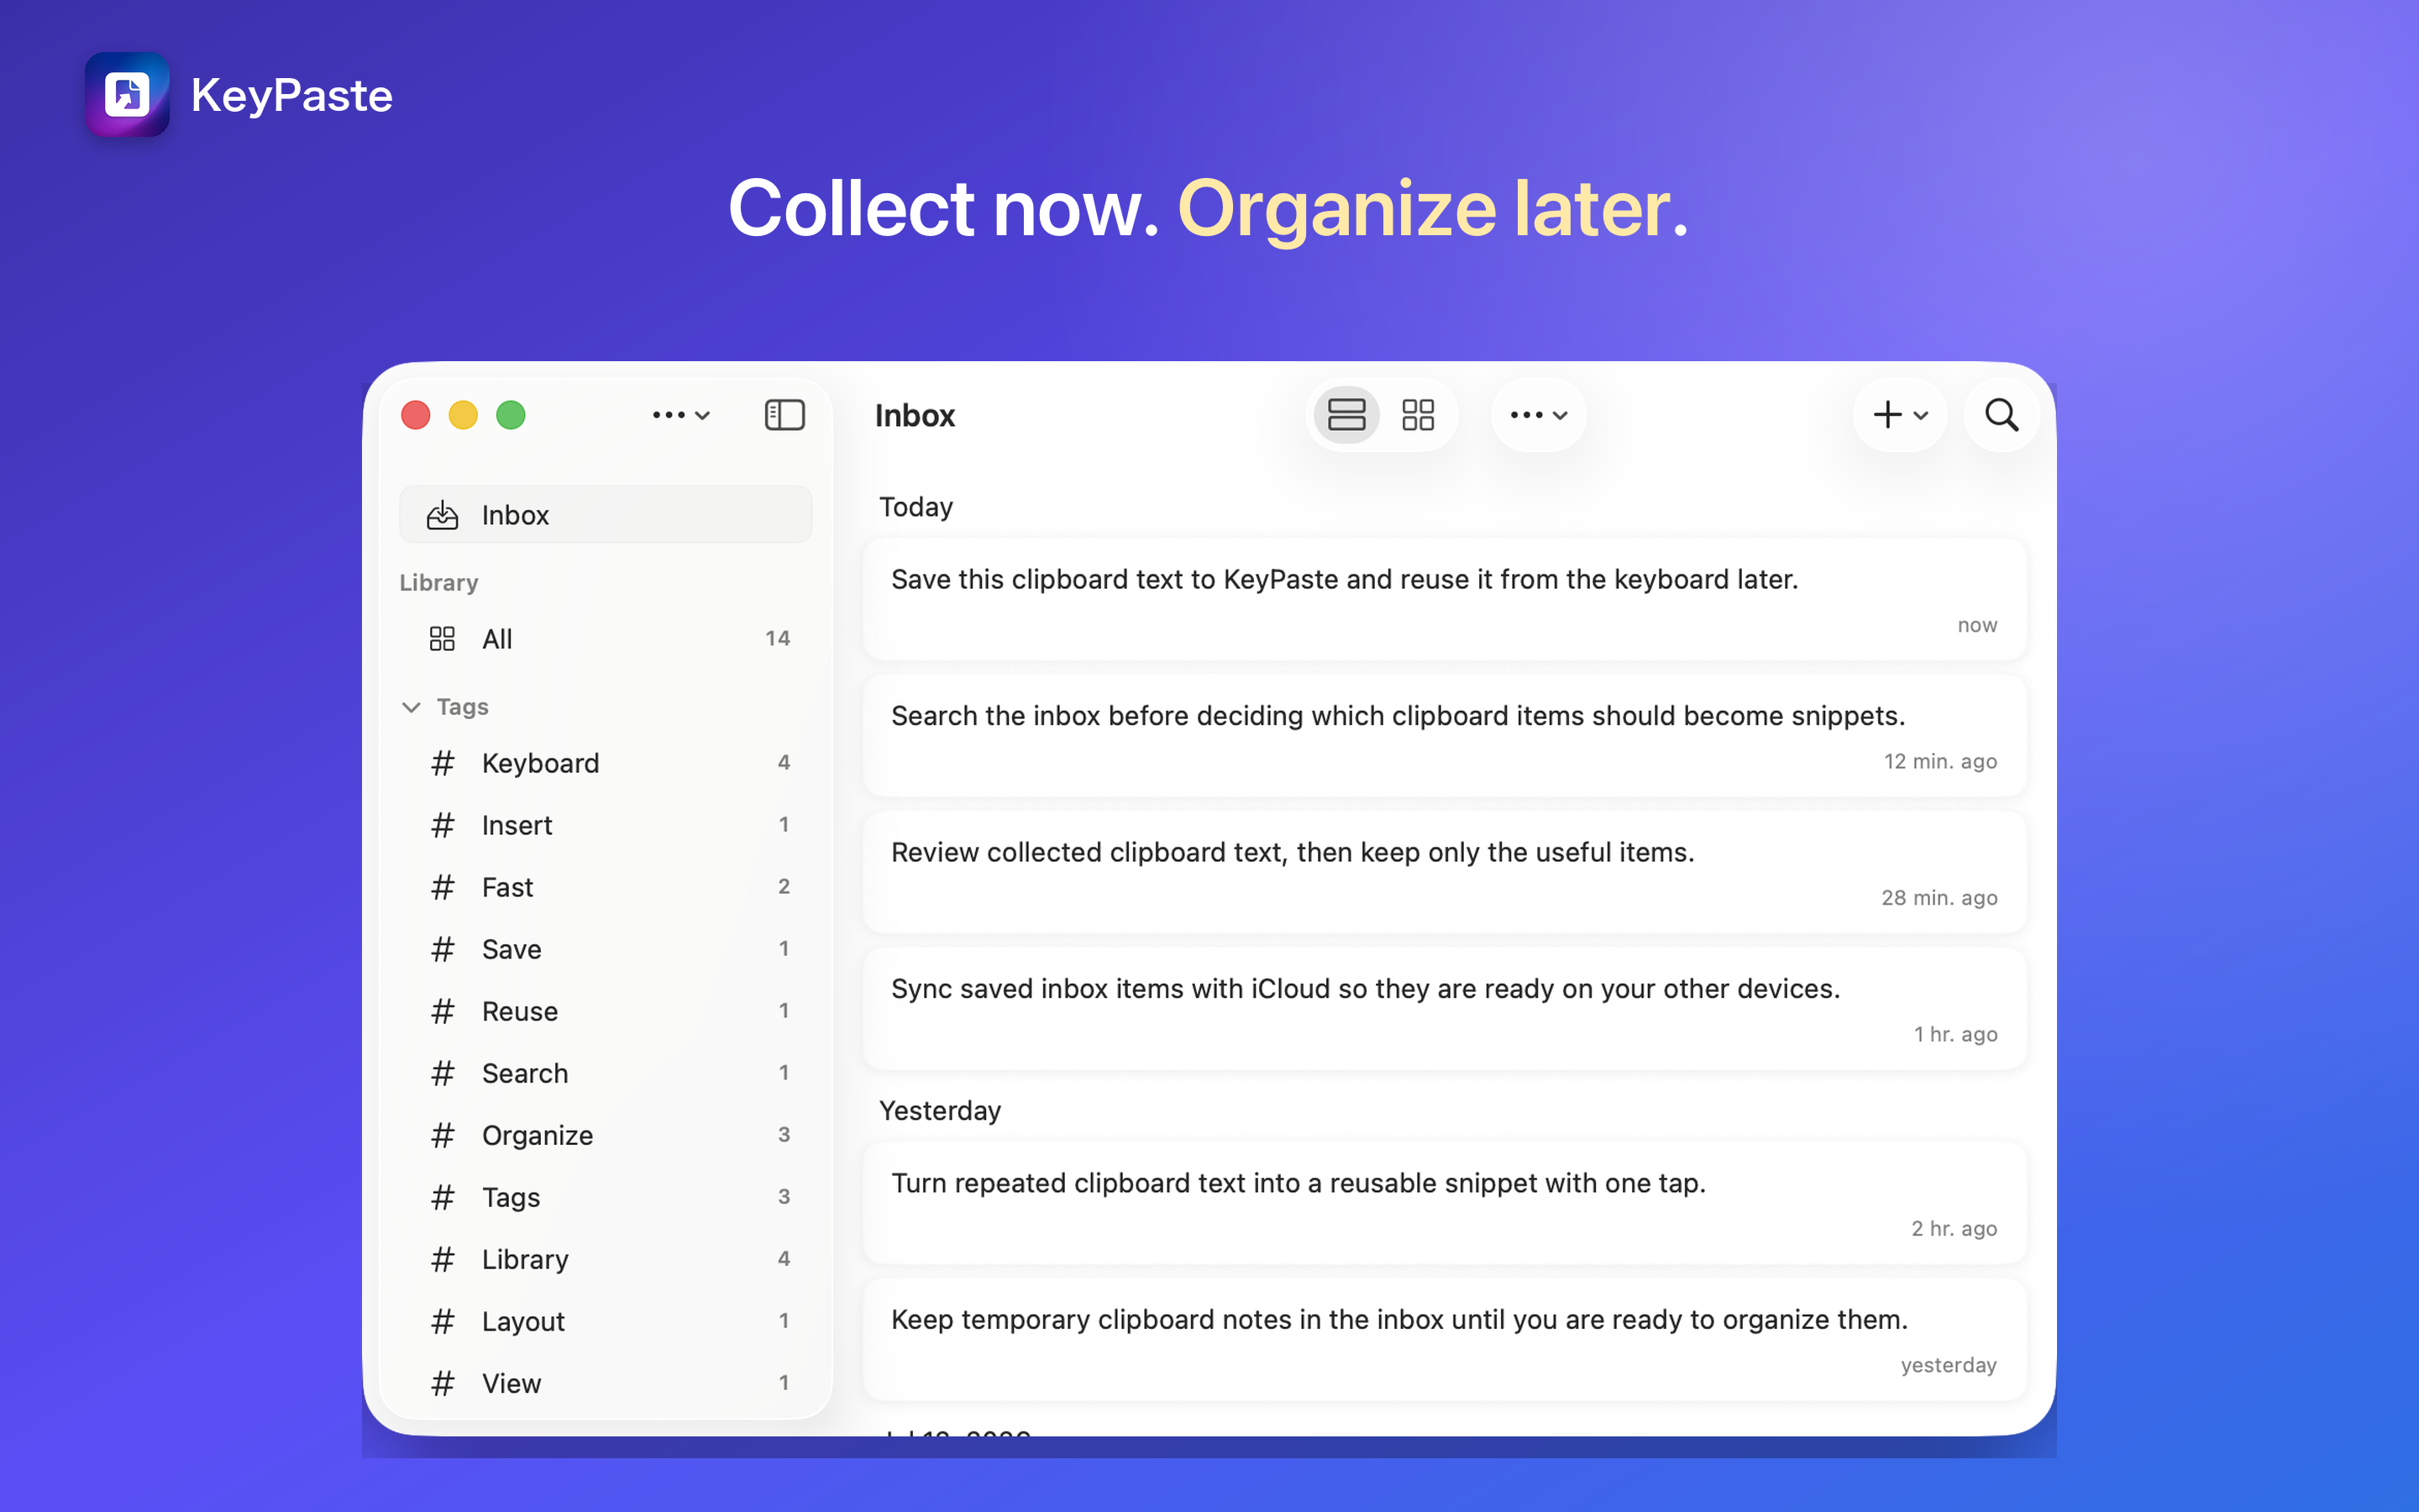Click the Inbox title in toolbar
Screen dimensions: 2419x1512
coord(915,415)
